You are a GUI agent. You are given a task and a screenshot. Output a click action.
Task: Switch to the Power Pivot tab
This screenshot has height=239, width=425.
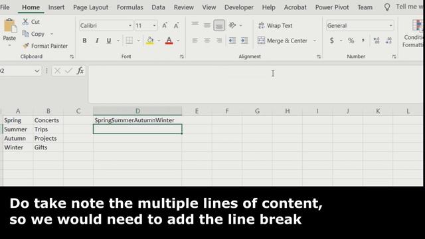pos(332,7)
